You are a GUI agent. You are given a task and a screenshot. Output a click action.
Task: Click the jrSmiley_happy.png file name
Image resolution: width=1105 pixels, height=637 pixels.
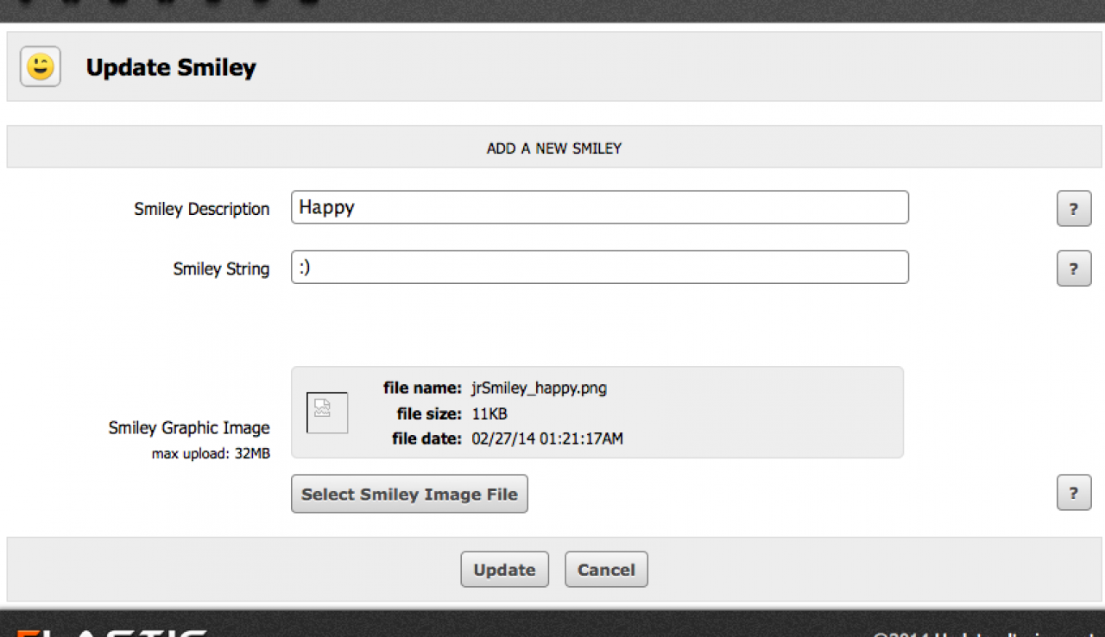point(539,388)
